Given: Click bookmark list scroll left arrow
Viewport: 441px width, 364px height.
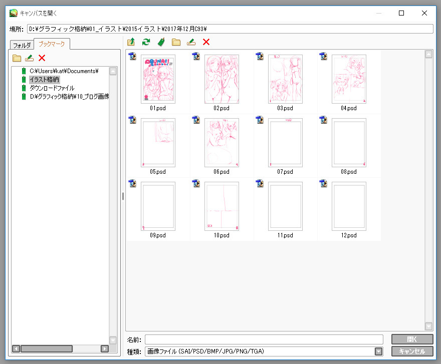Looking at the screenshot, I should pos(16,348).
